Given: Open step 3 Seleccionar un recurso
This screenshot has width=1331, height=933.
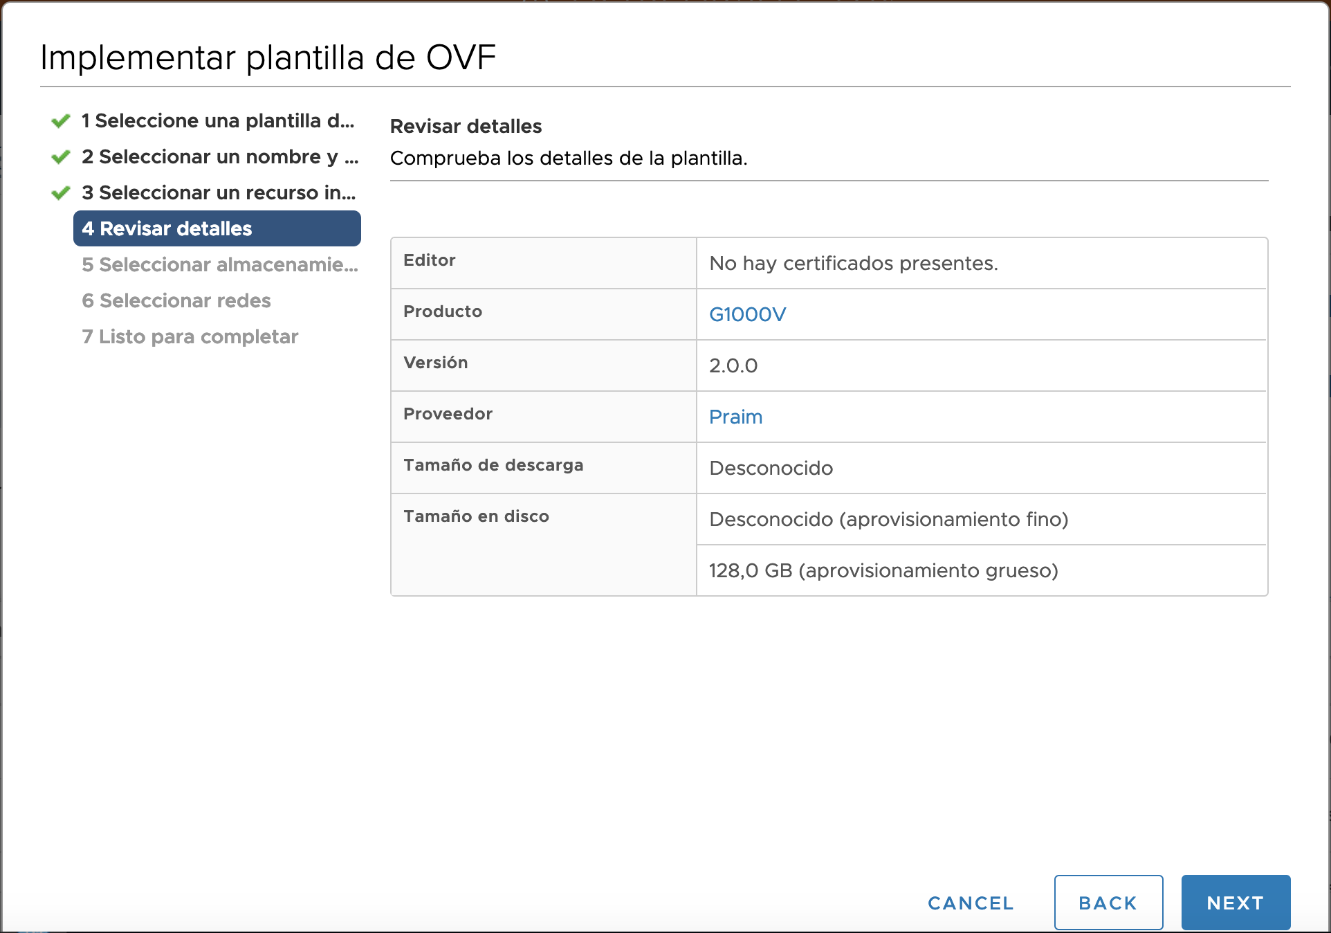Looking at the screenshot, I should point(218,193).
